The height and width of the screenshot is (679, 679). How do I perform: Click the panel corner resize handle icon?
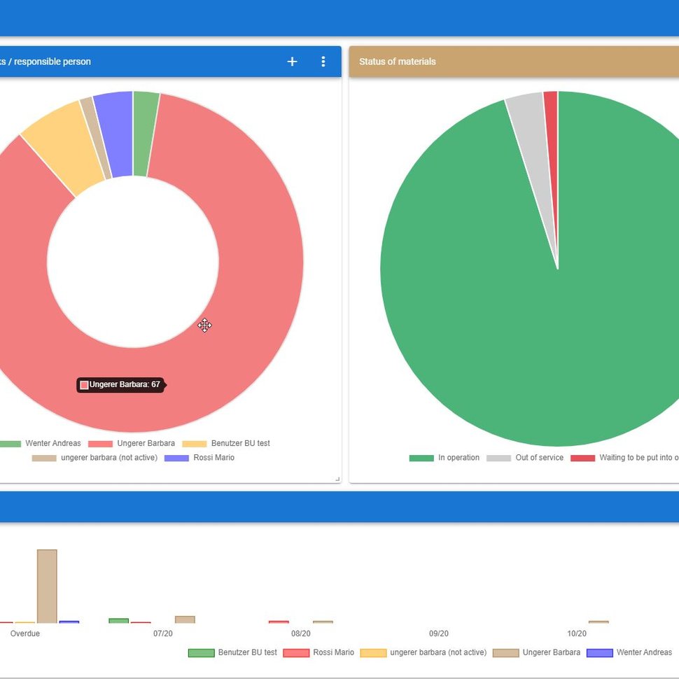(x=337, y=479)
